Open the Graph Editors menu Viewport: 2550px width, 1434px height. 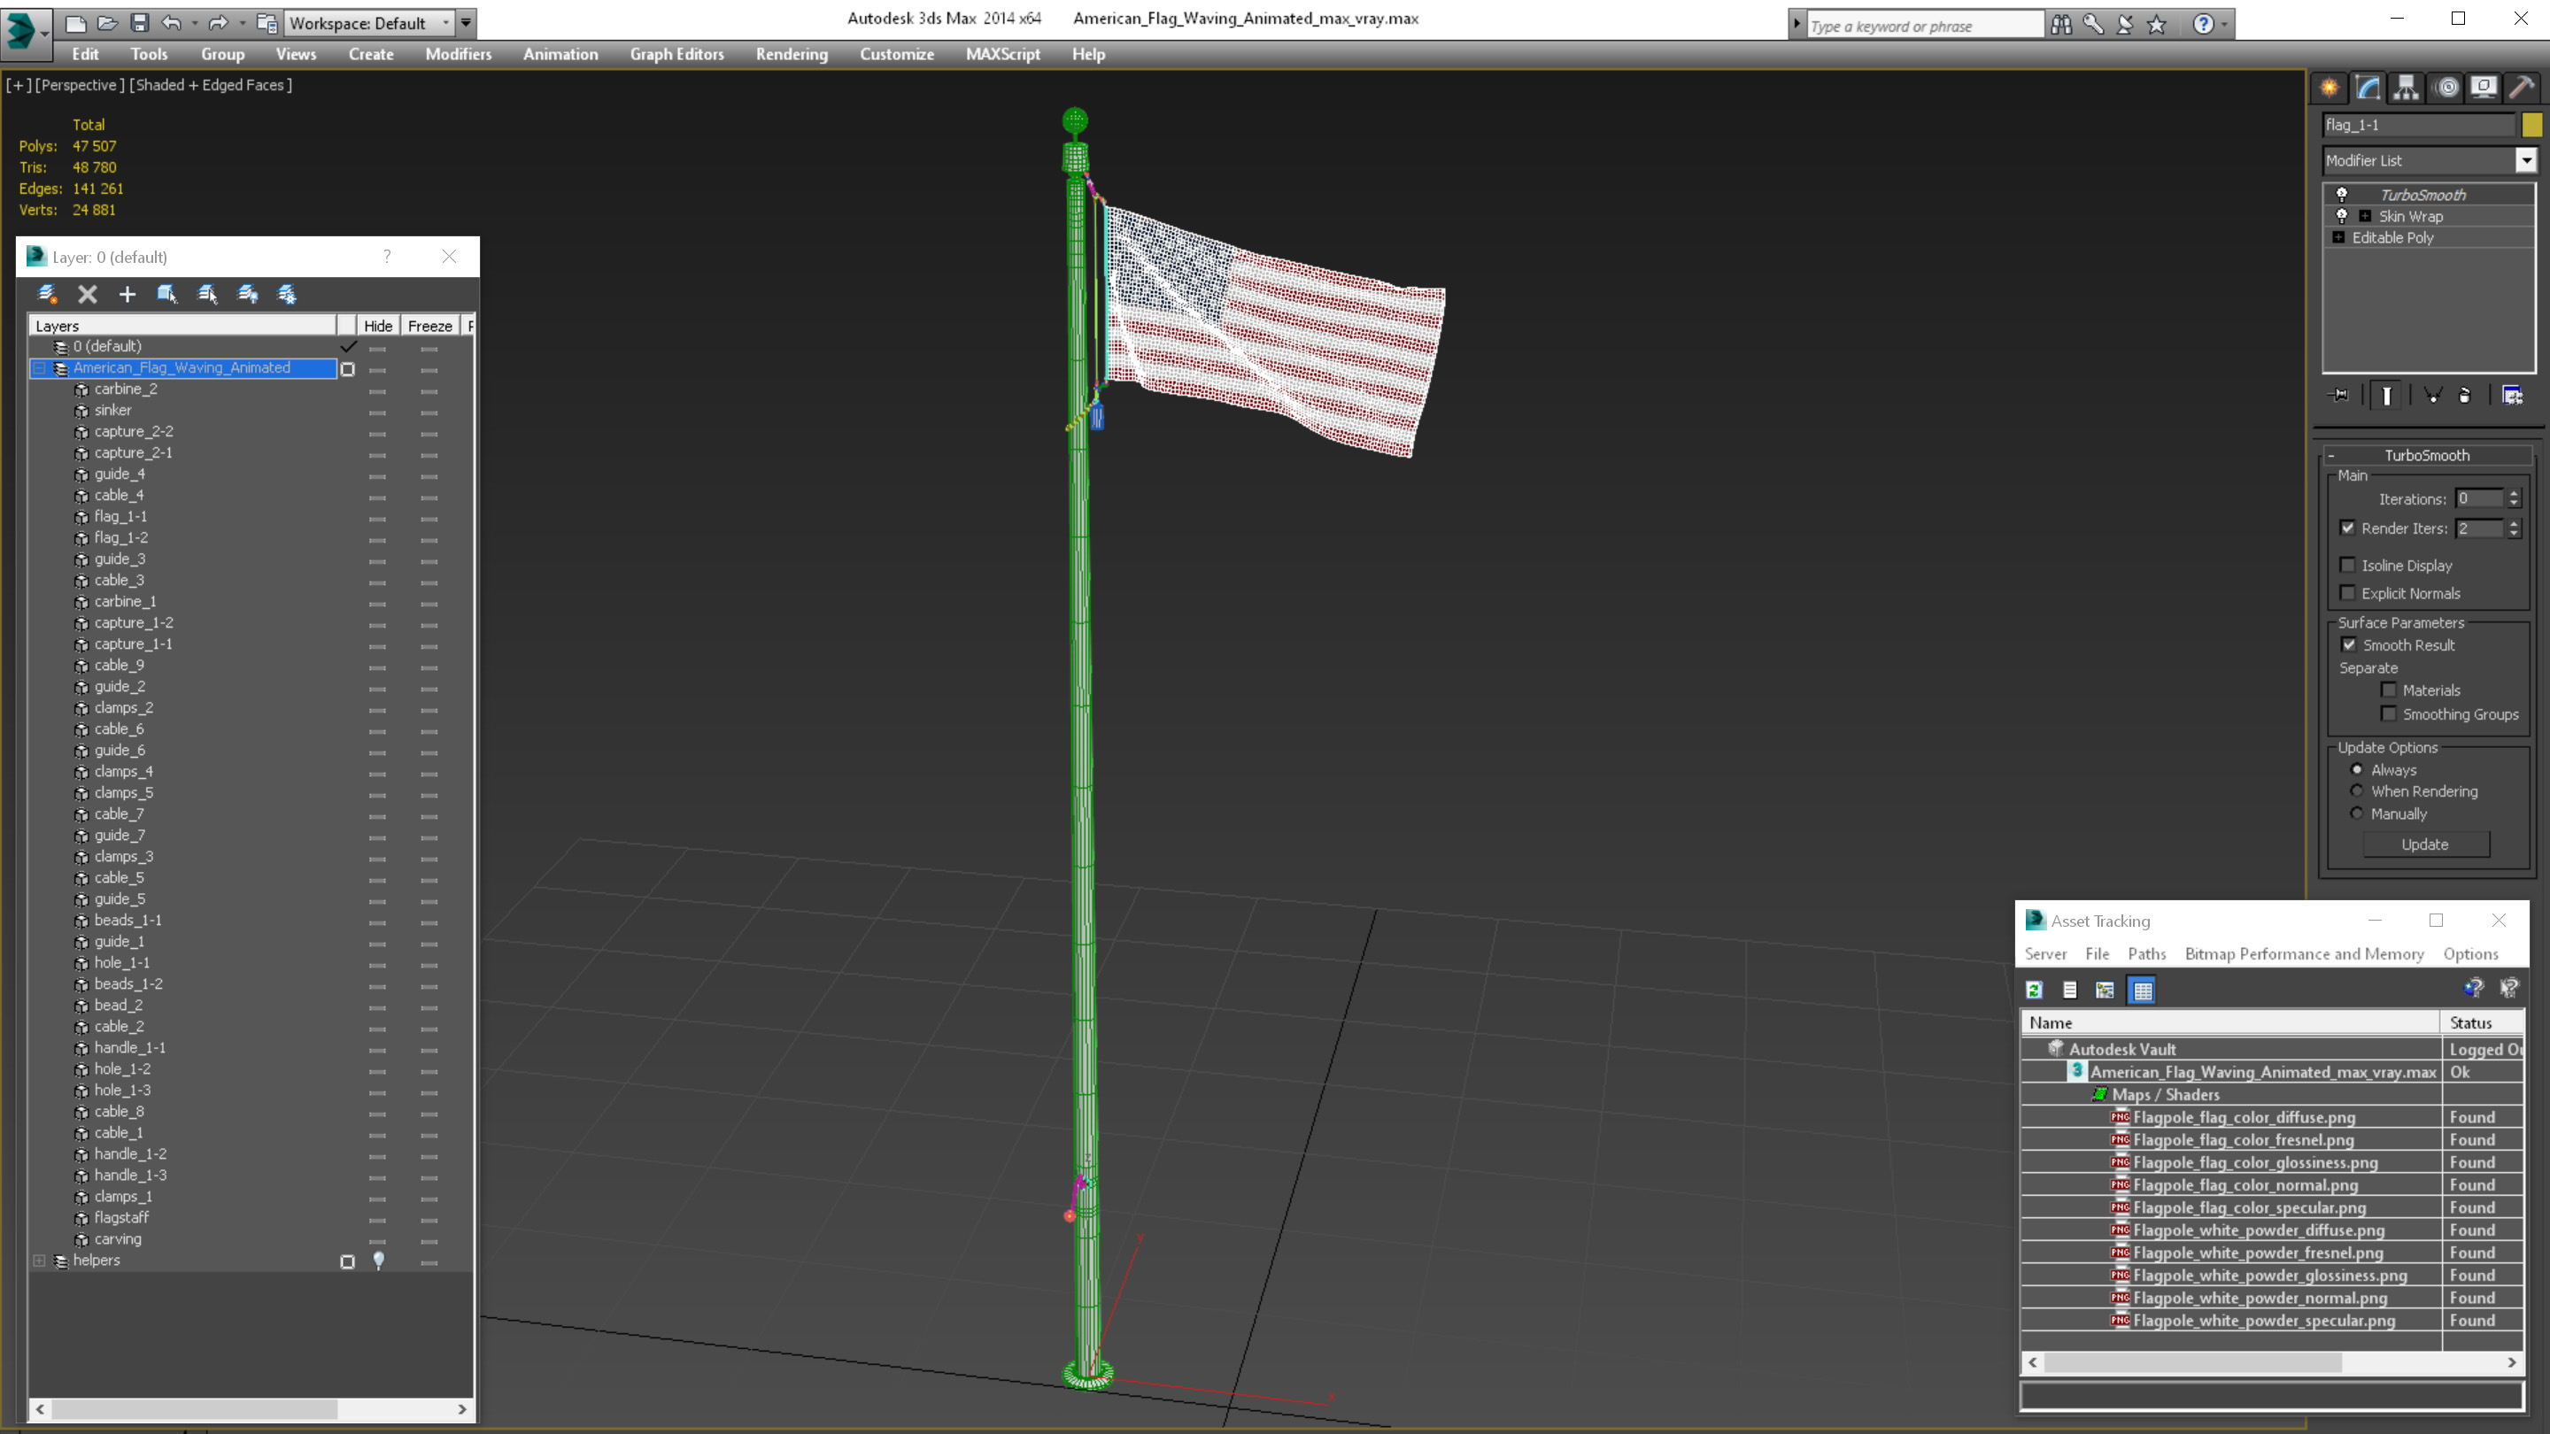coord(677,54)
